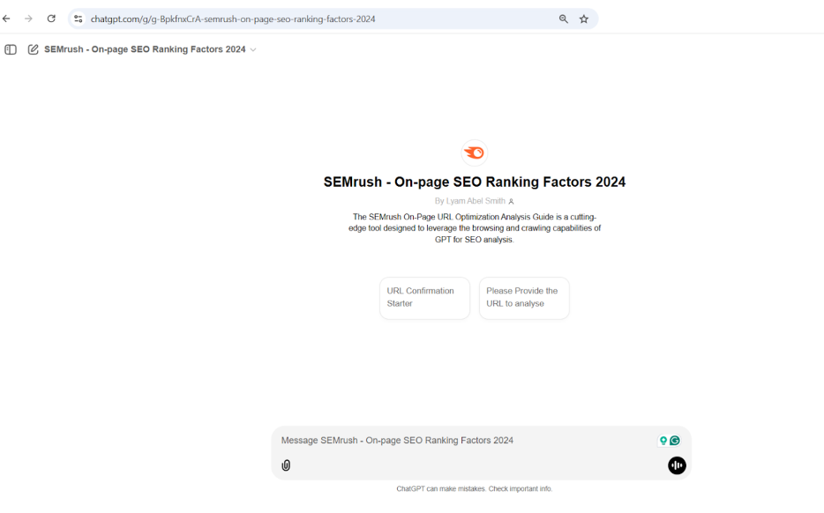824x513 pixels.
Task: Select the URL Confirmation Starter prompt
Action: click(x=424, y=298)
